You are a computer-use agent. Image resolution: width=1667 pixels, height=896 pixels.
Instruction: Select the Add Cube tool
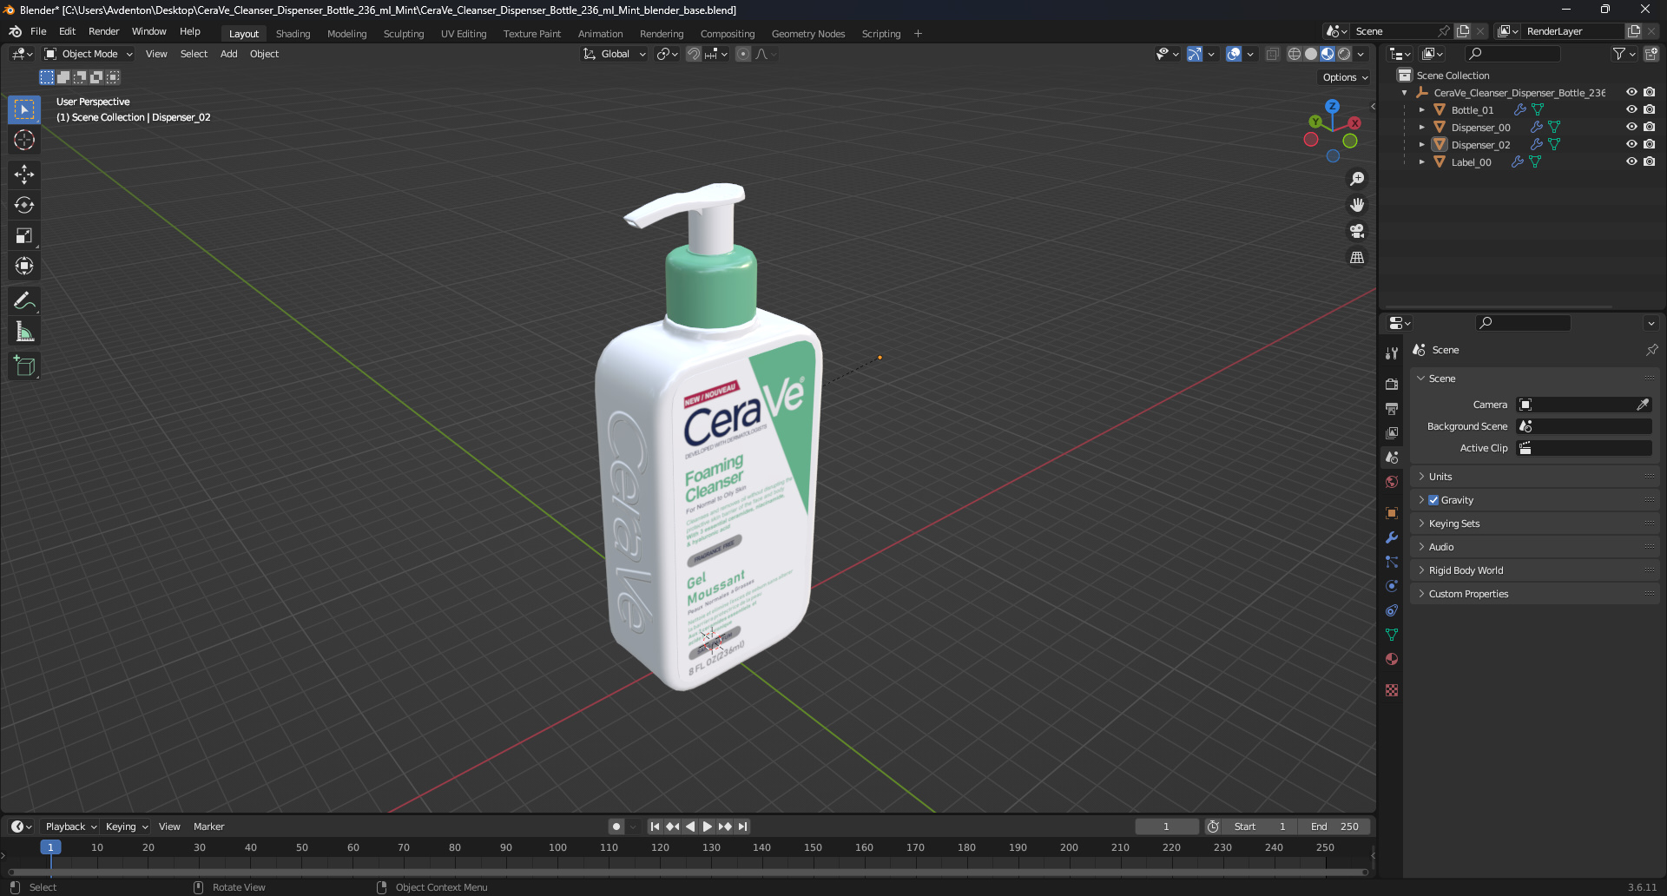click(24, 366)
